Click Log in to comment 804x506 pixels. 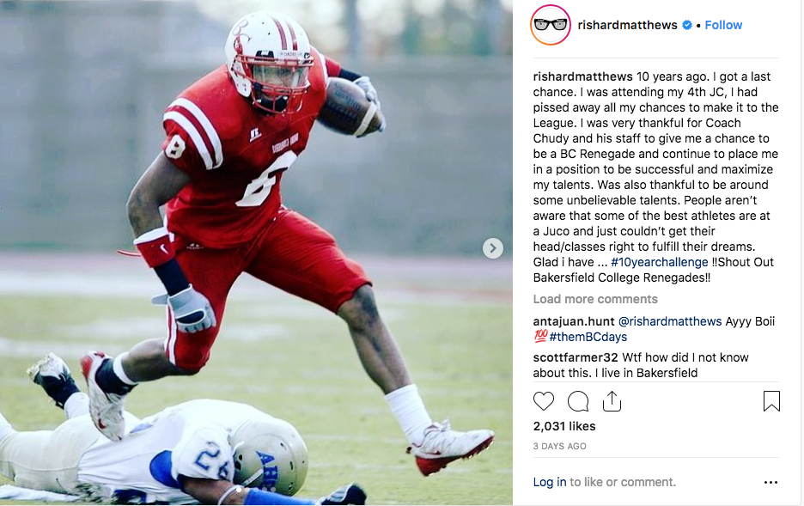click(550, 482)
